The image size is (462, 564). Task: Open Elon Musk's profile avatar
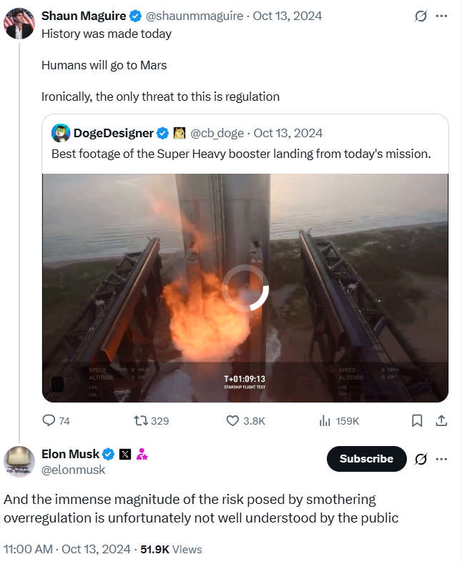point(19,461)
